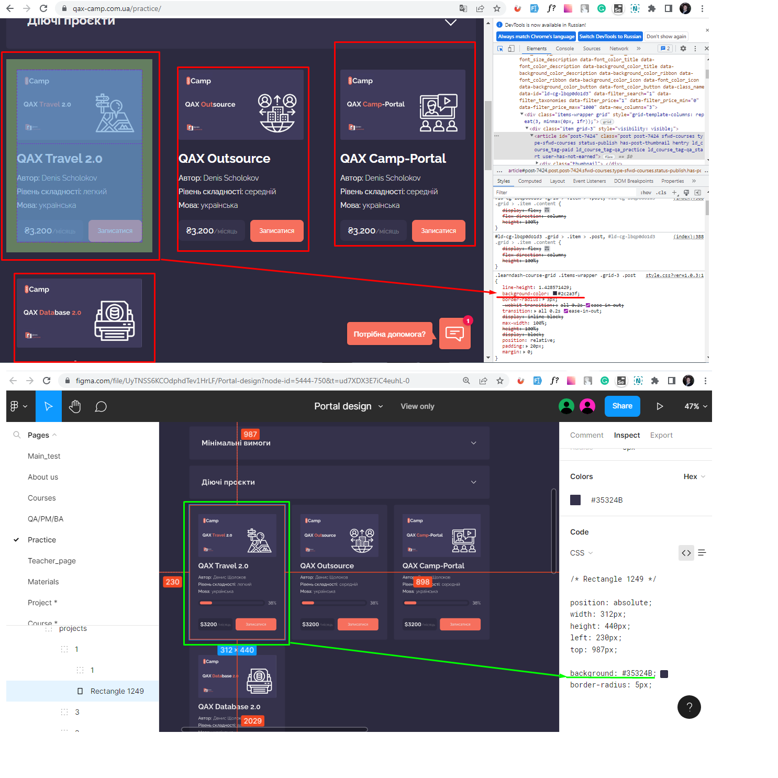Open Figma's comment tool
The image size is (778, 778).
pos(101,406)
